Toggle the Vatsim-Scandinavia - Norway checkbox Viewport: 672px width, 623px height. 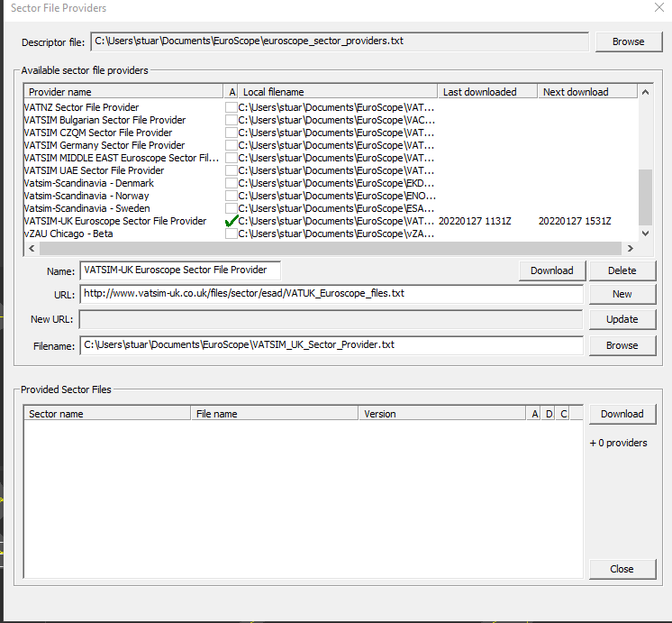point(232,196)
